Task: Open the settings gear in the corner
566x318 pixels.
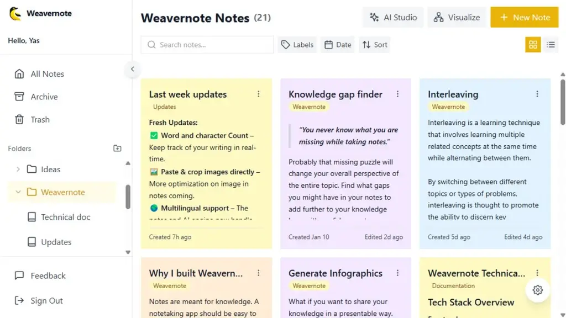Action: click(537, 290)
